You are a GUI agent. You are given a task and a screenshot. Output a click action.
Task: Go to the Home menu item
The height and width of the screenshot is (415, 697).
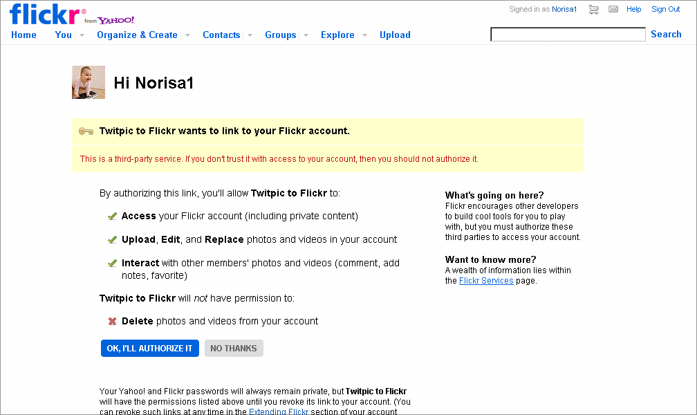(24, 35)
